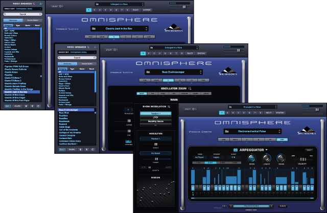Open the arpeggiator Mode dropdown showing As Played
Screen dimensions: 327x213
[200, 157]
